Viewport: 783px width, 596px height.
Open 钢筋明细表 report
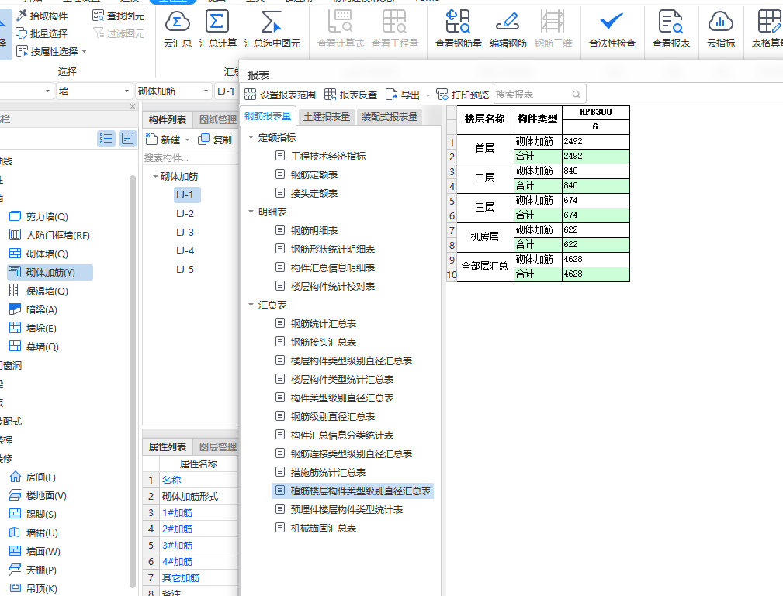[x=314, y=230]
